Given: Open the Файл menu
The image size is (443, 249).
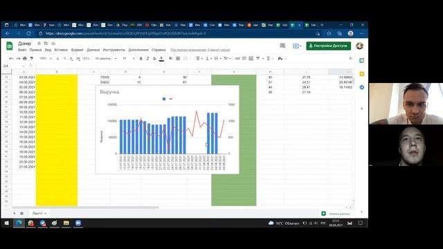Looking at the screenshot, I should pyautogui.click(x=22, y=50).
